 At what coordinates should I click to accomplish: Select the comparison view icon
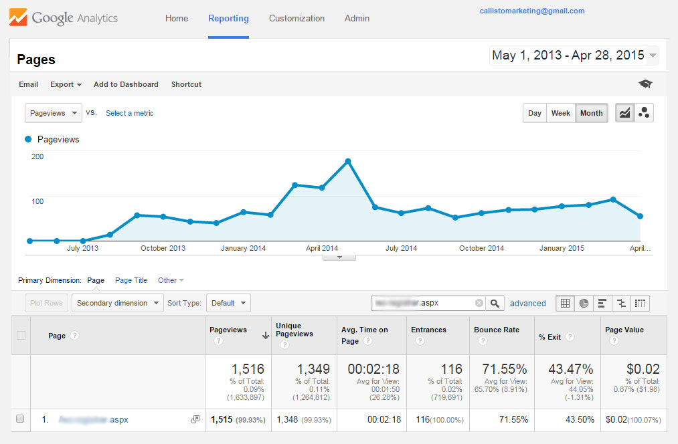coord(621,303)
